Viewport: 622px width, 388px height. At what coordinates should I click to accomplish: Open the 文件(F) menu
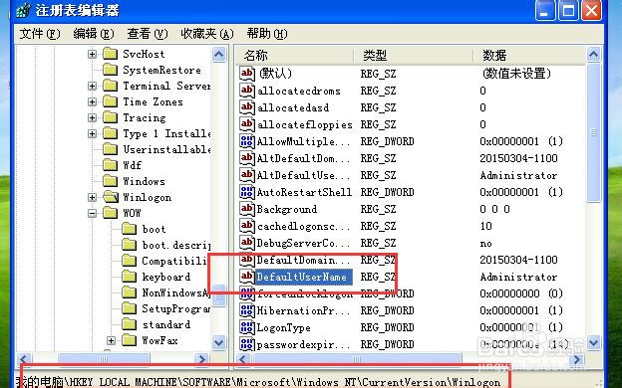coord(40,34)
